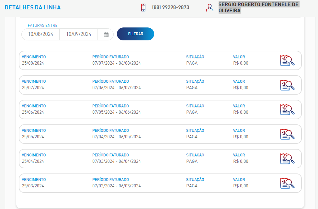Click billing period 07/07/2024 - 06/08/2024
The height and width of the screenshot is (209, 318).
tap(117, 63)
